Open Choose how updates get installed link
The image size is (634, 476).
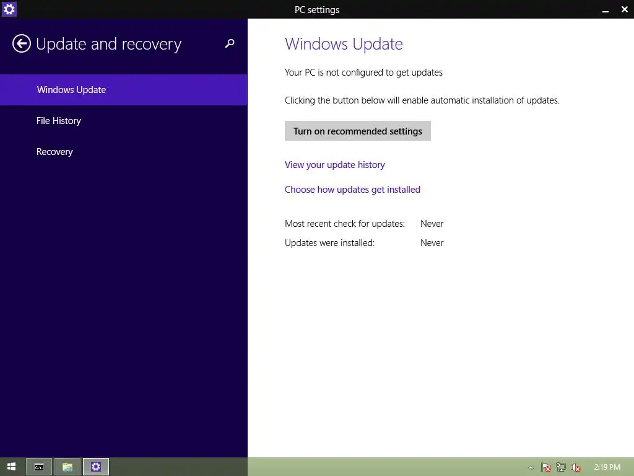click(352, 190)
